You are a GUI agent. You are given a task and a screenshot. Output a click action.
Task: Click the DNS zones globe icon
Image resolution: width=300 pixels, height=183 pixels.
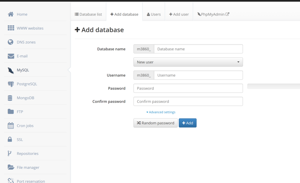tap(11, 42)
